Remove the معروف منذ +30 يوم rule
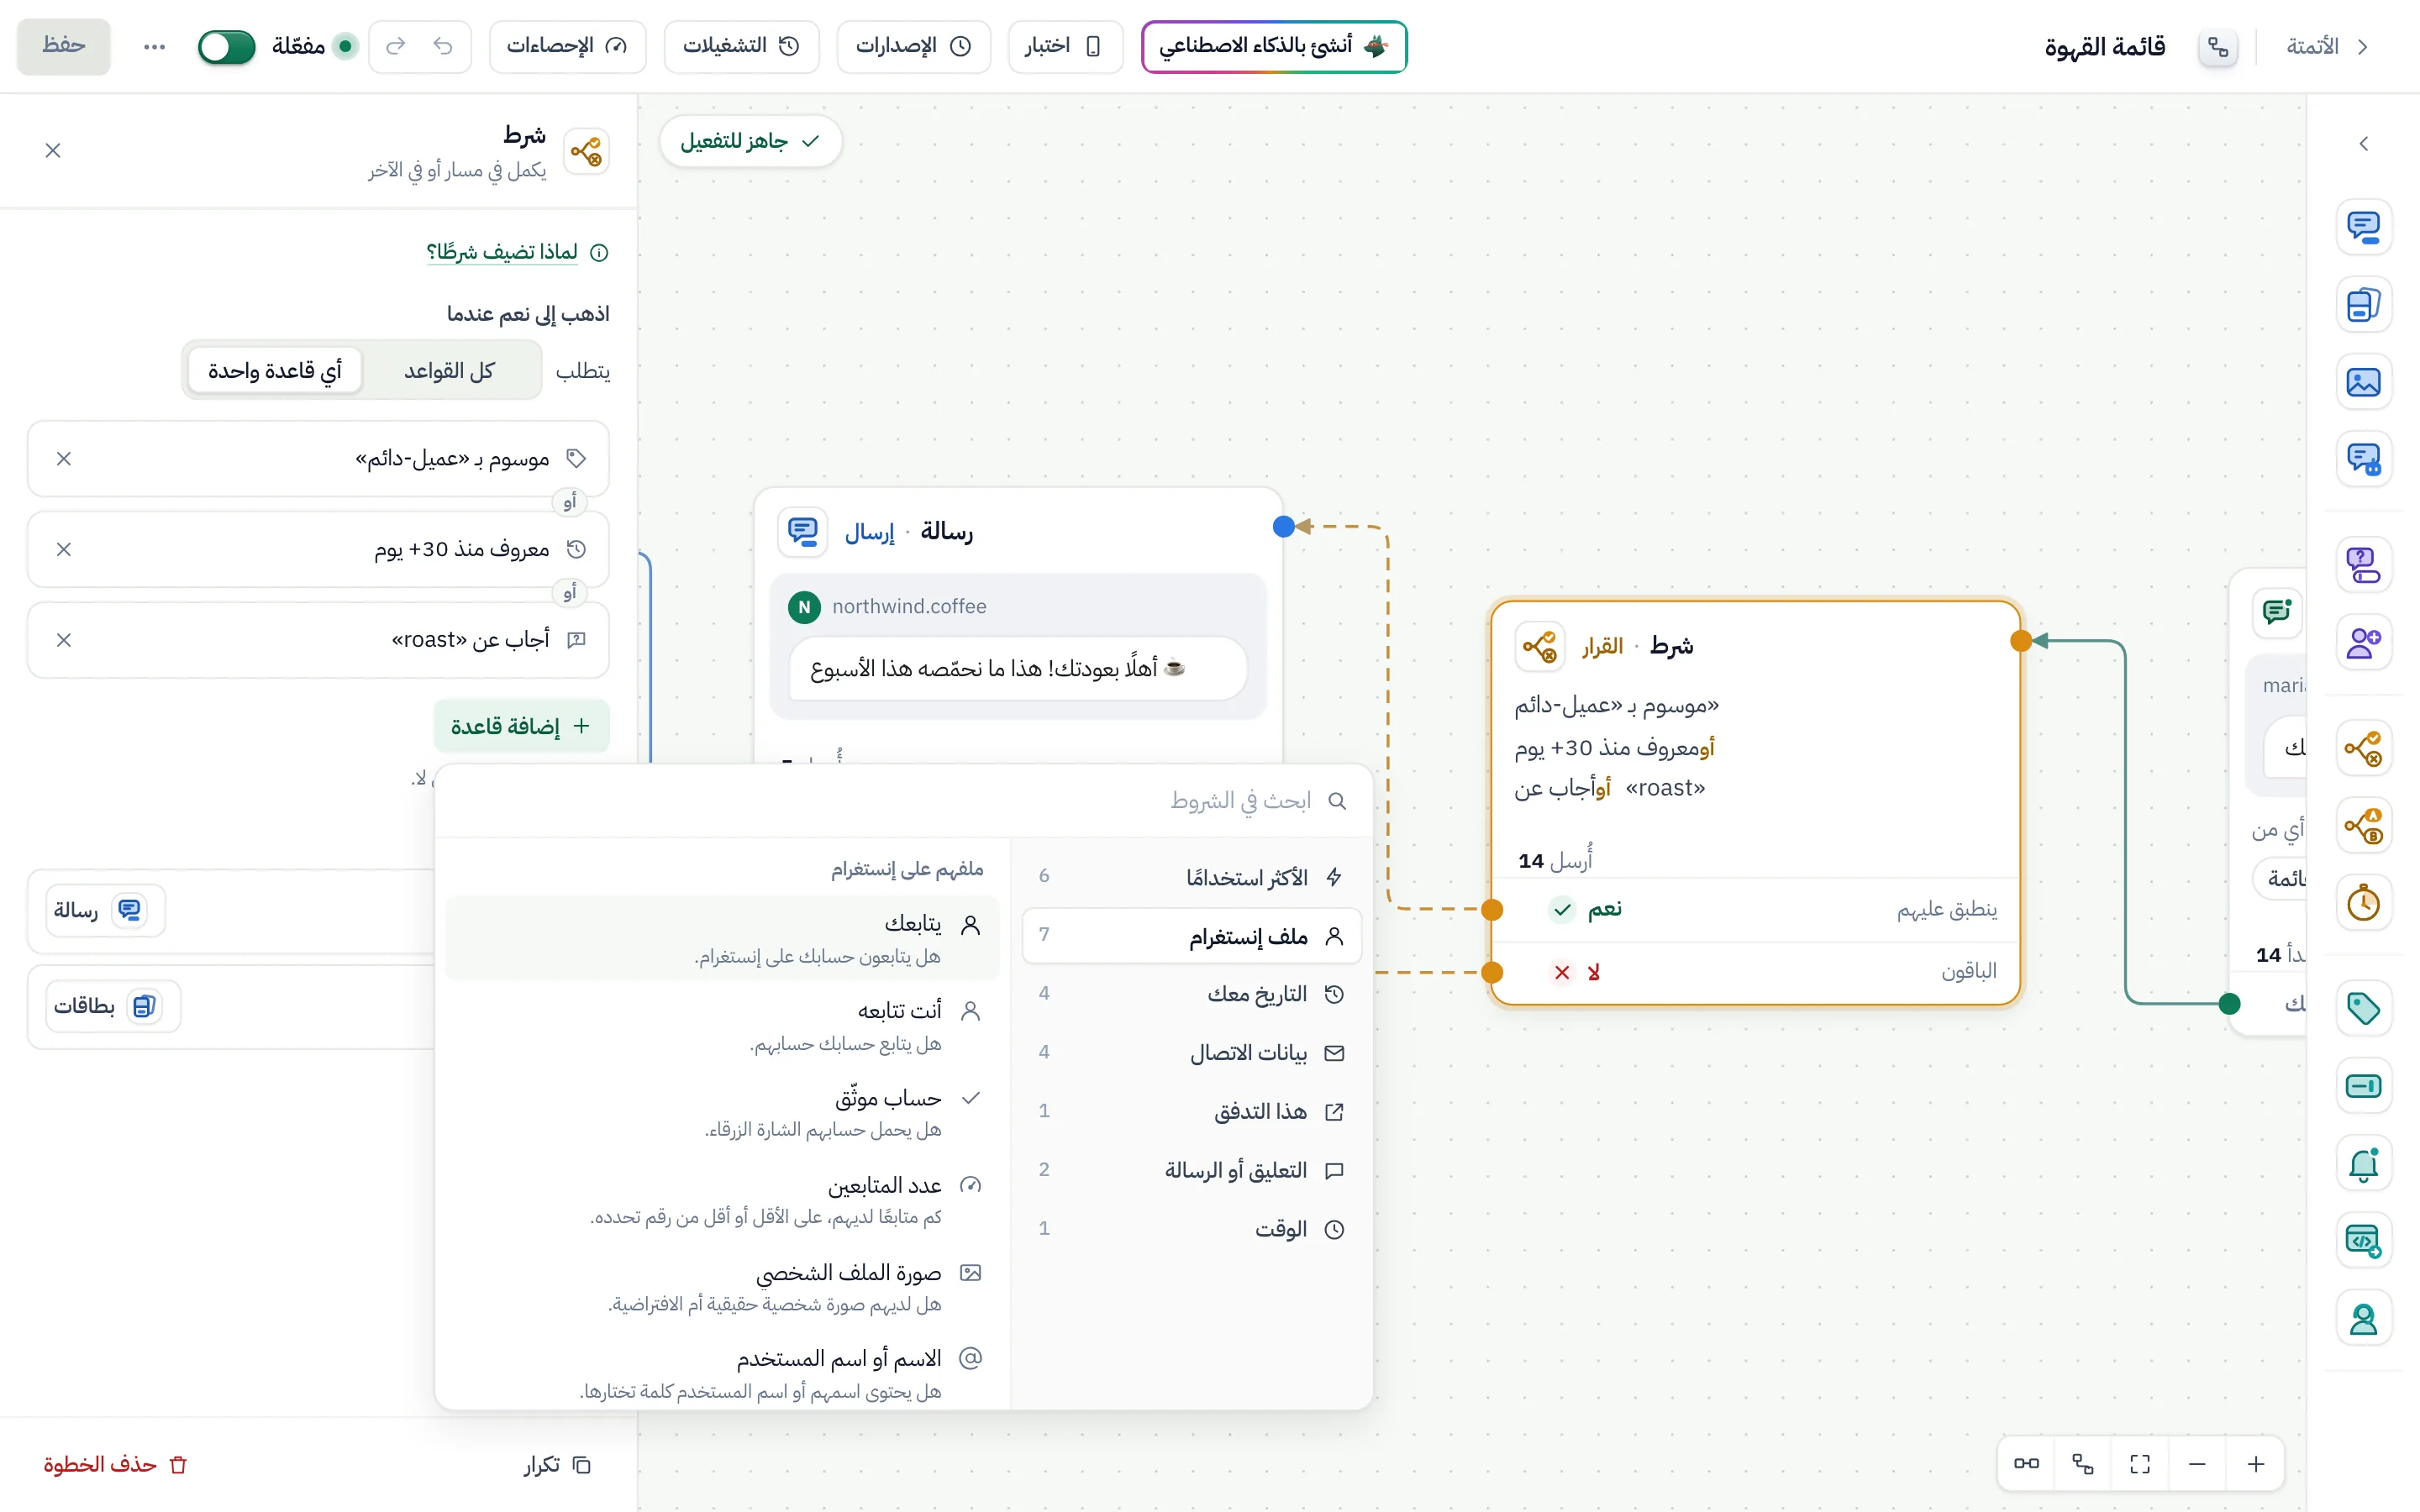 pyautogui.click(x=64, y=550)
